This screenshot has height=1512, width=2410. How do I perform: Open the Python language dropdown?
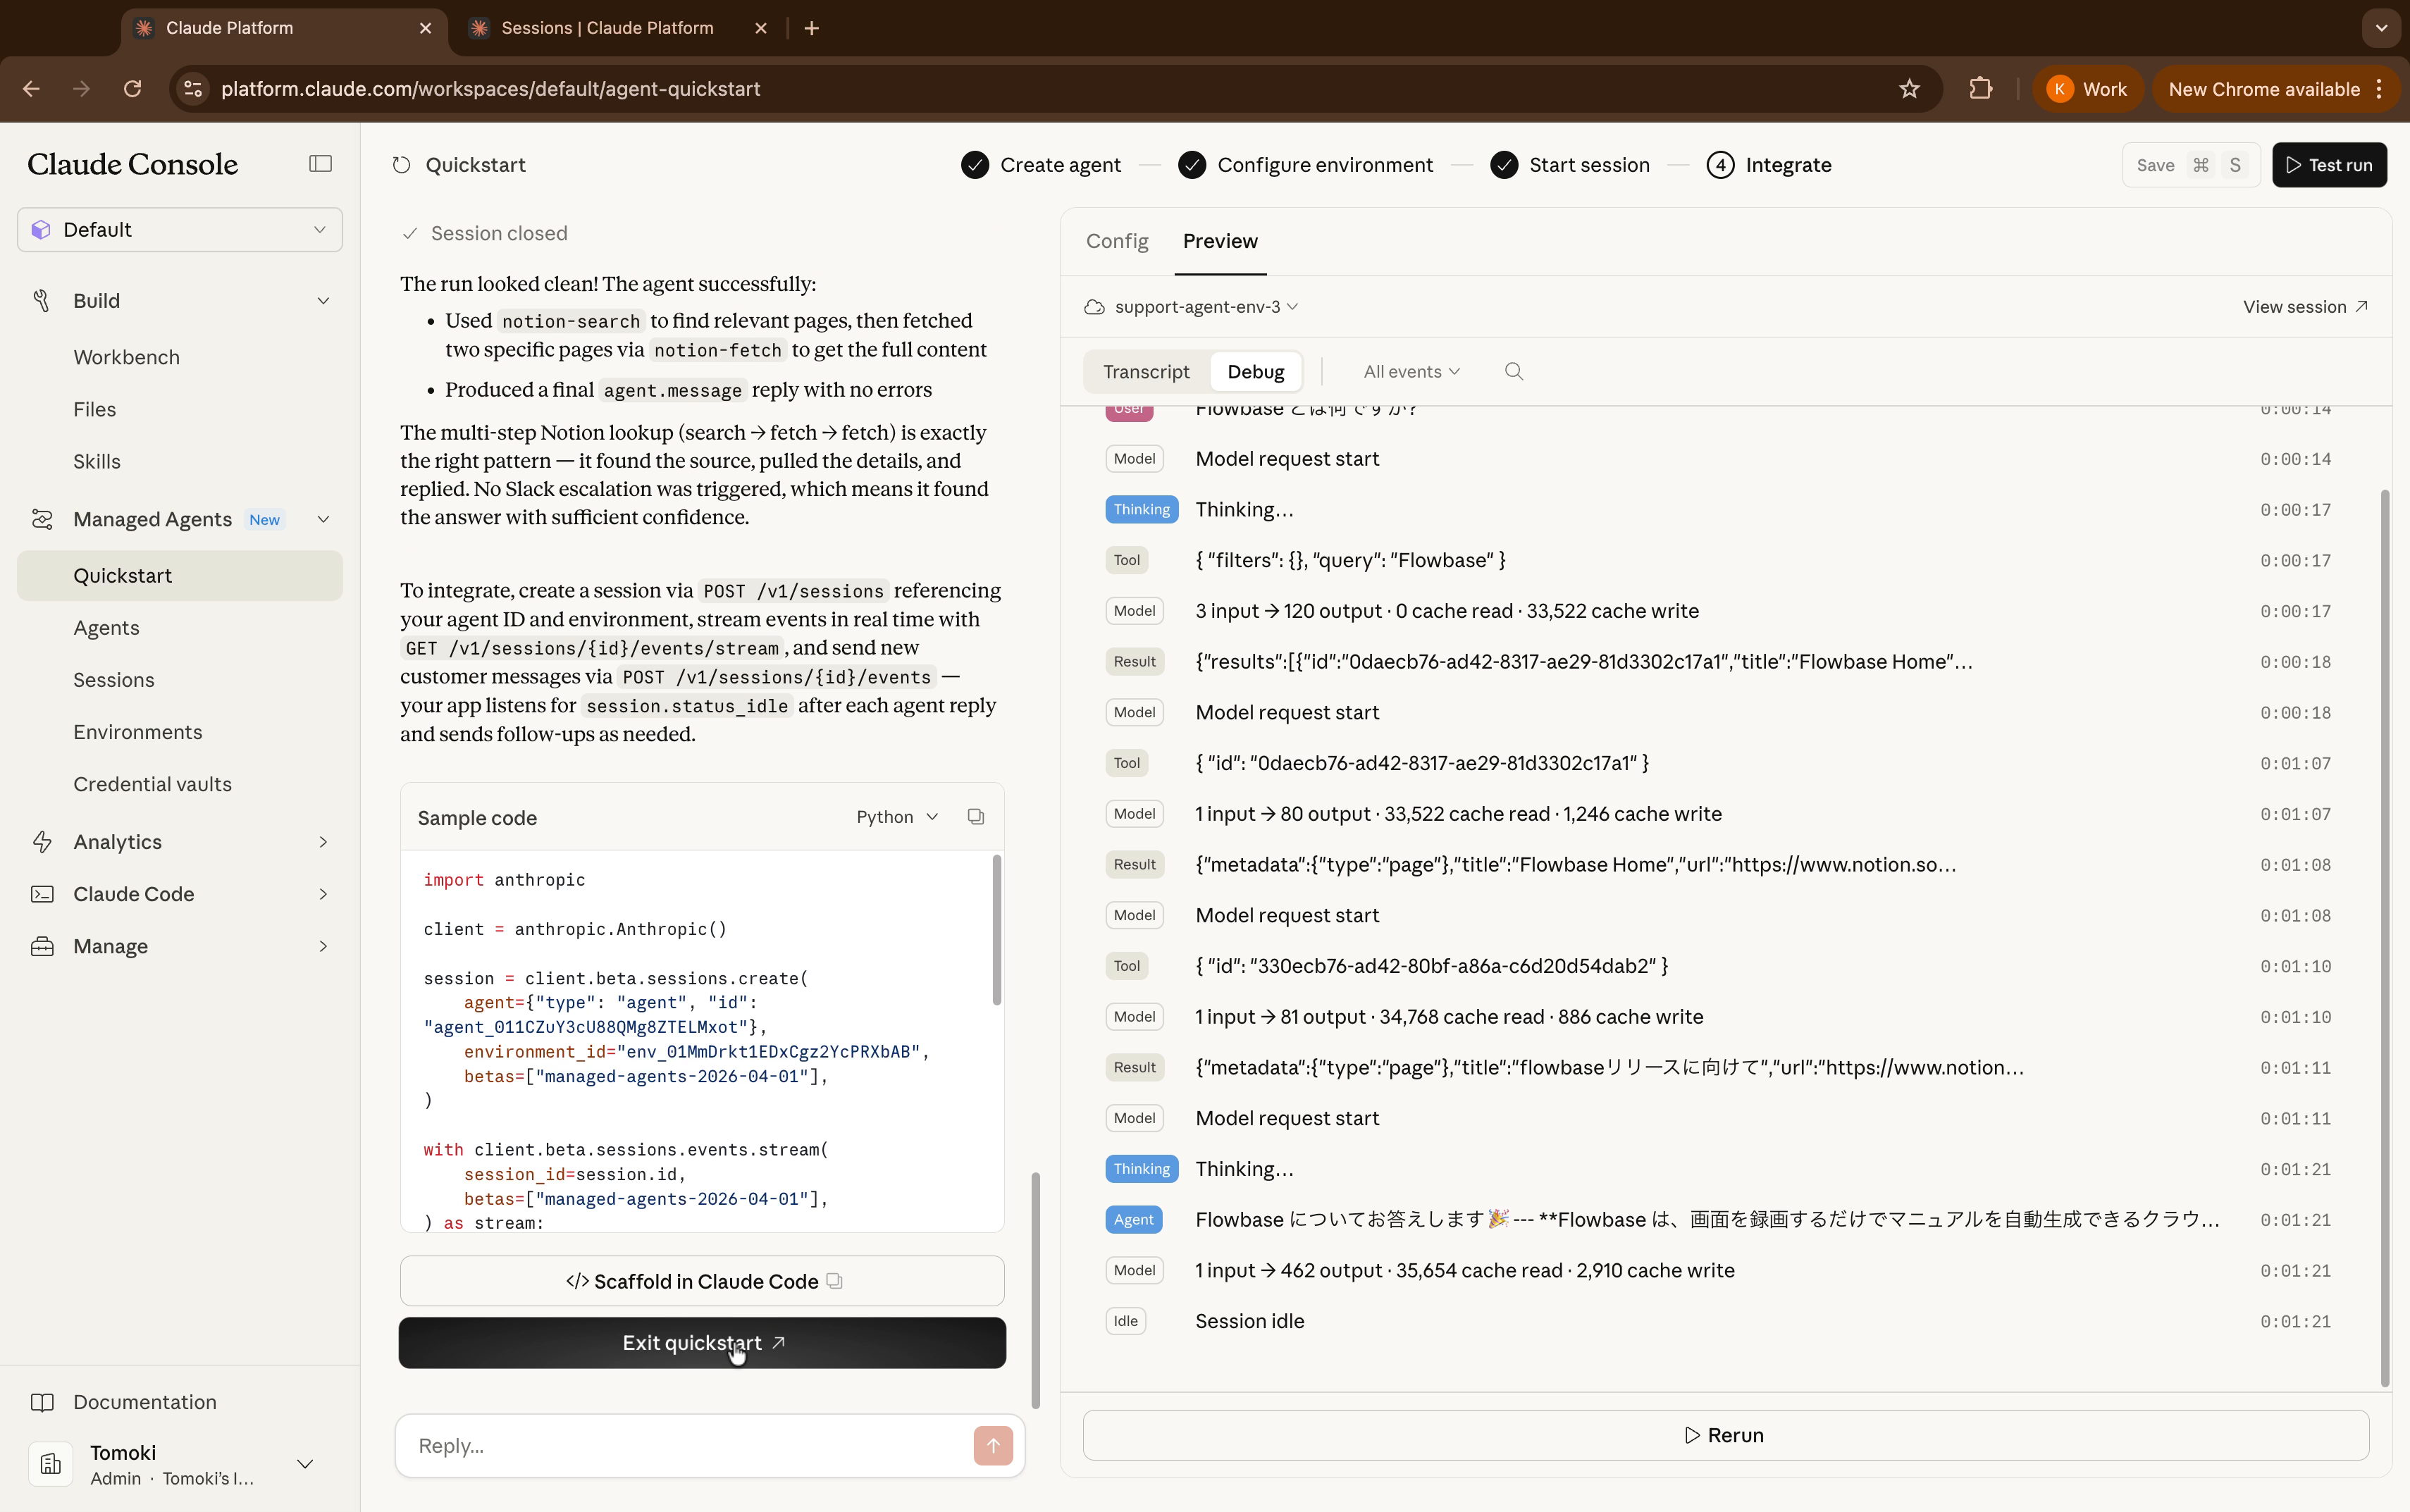coord(897,817)
